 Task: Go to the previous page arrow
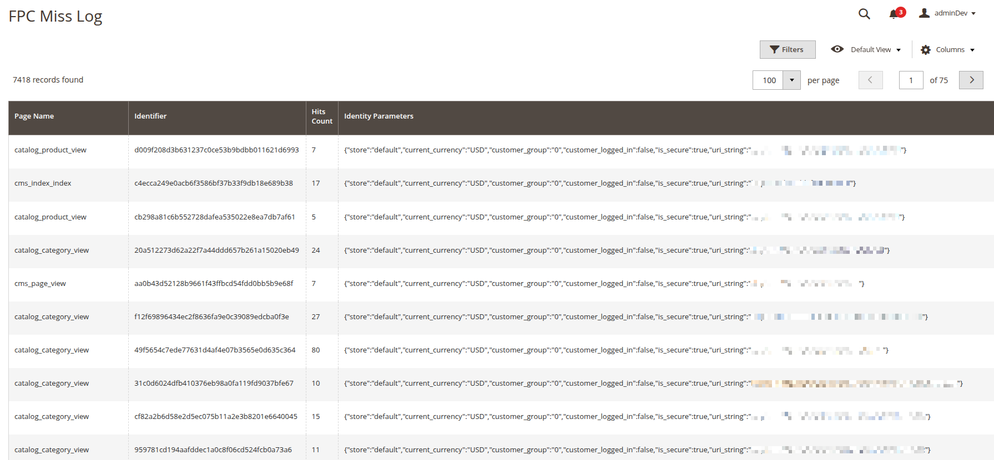(x=870, y=80)
